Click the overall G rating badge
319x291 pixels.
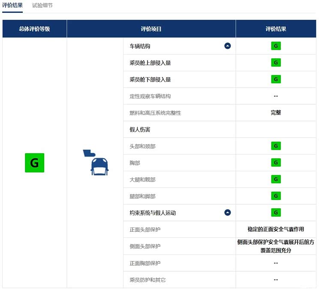tap(35, 163)
